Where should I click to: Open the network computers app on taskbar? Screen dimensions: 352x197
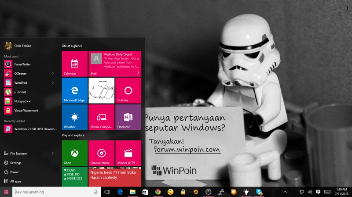(x=221, y=192)
